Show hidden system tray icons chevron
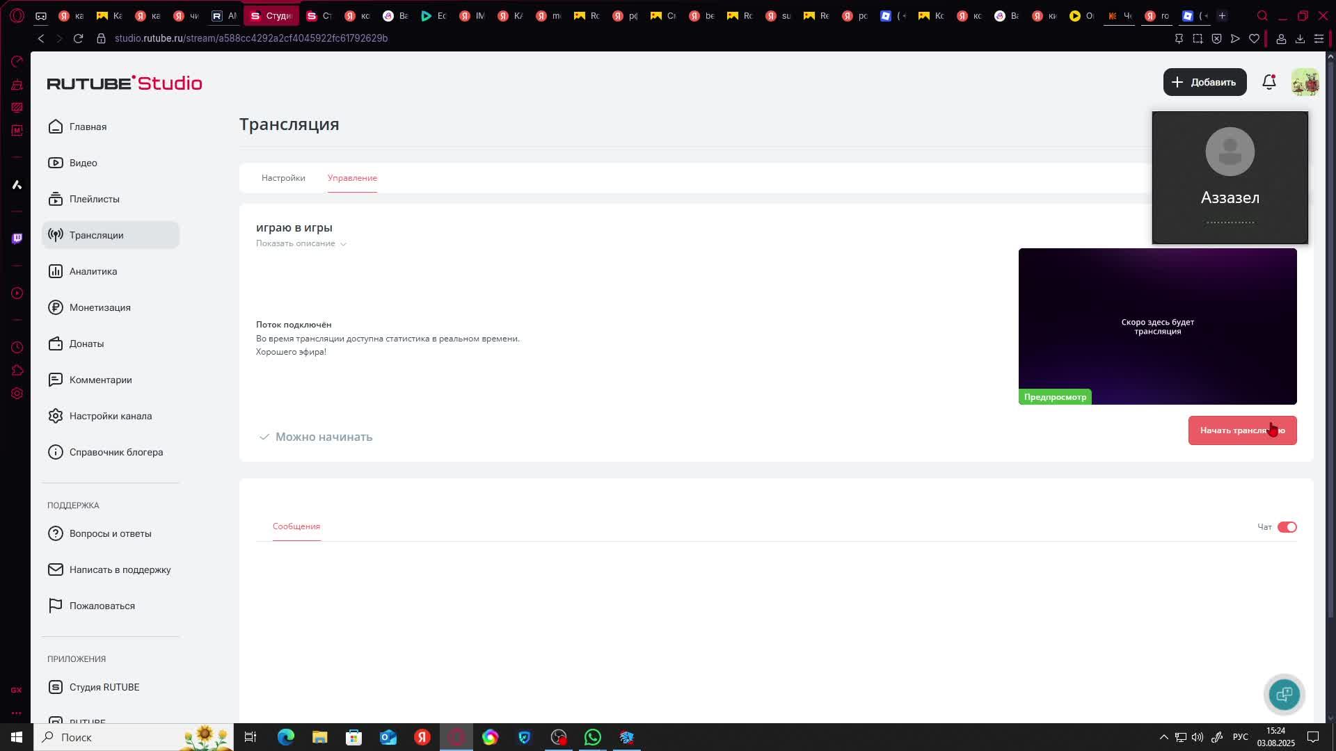Viewport: 1336px width, 751px height. [1163, 737]
